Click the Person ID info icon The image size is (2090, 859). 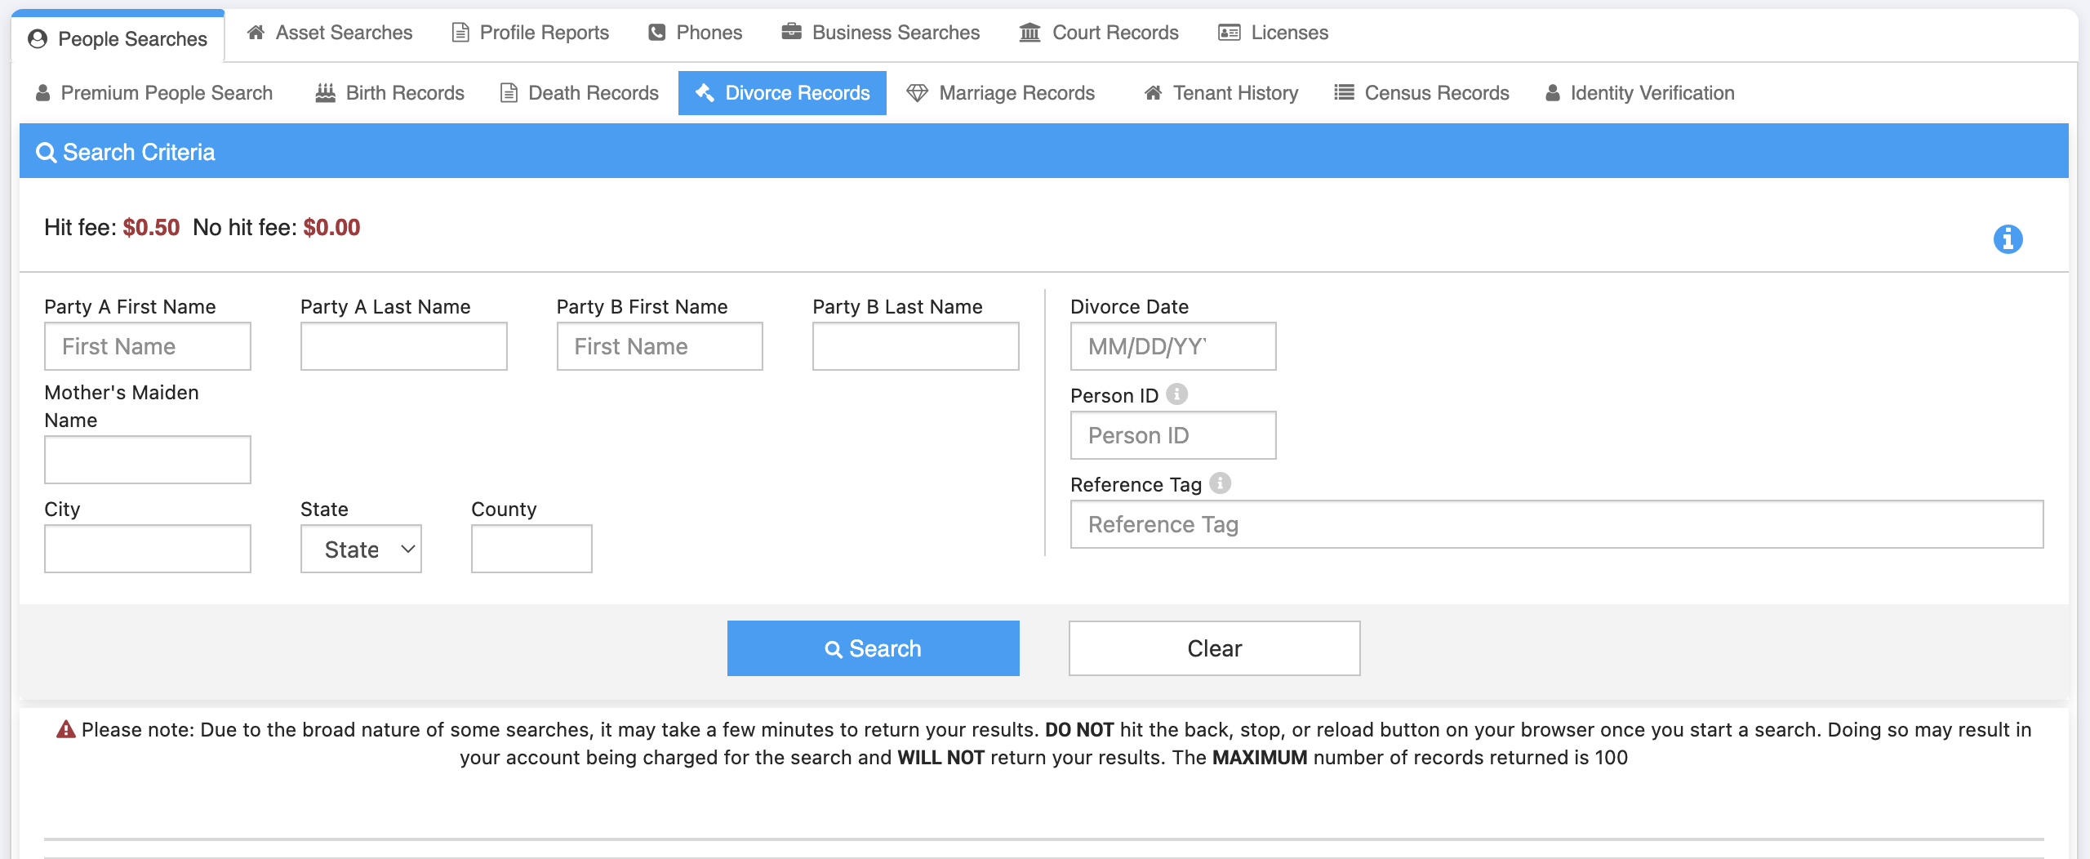(1176, 394)
